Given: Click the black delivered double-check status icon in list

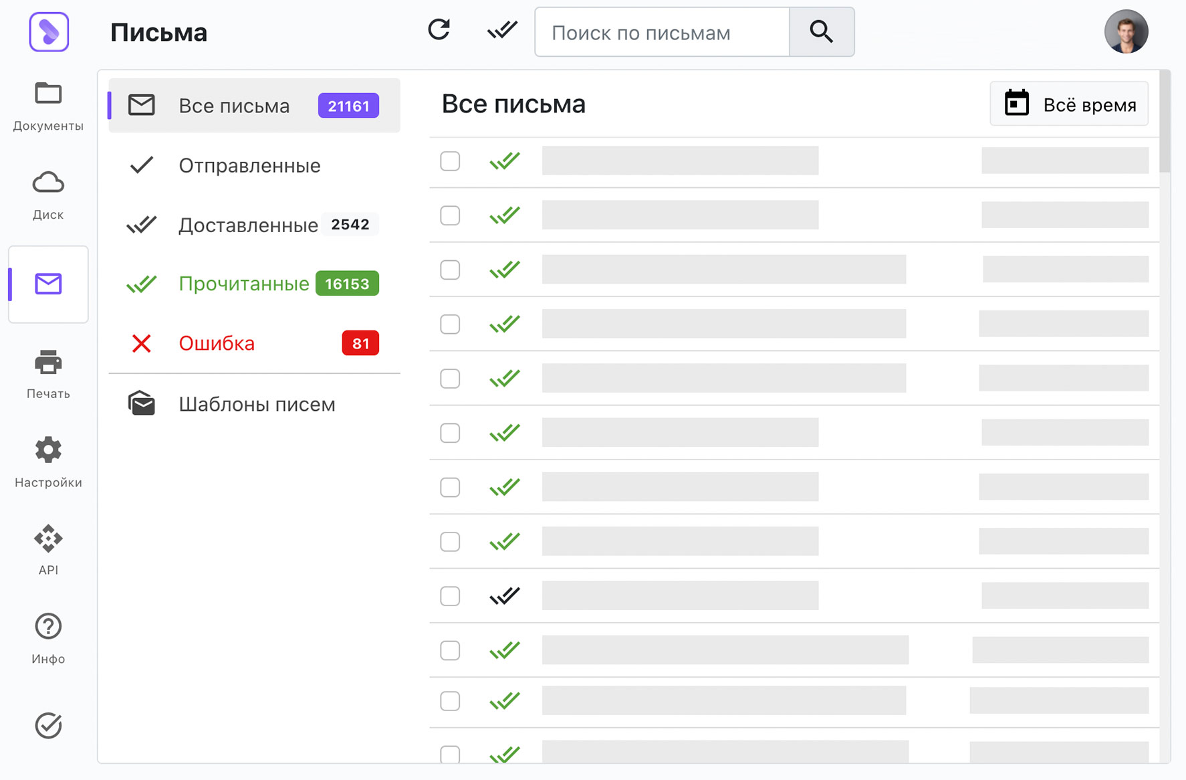Looking at the screenshot, I should (x=505, y=595).
